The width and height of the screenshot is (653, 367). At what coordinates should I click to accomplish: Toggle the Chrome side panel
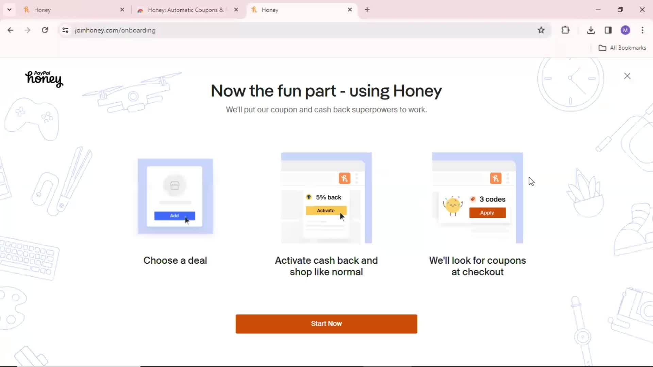[x=608, y=30]
